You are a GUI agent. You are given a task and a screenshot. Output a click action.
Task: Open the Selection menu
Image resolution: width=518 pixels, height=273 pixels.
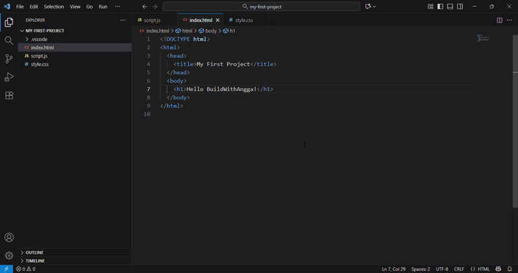click(54, 6)
